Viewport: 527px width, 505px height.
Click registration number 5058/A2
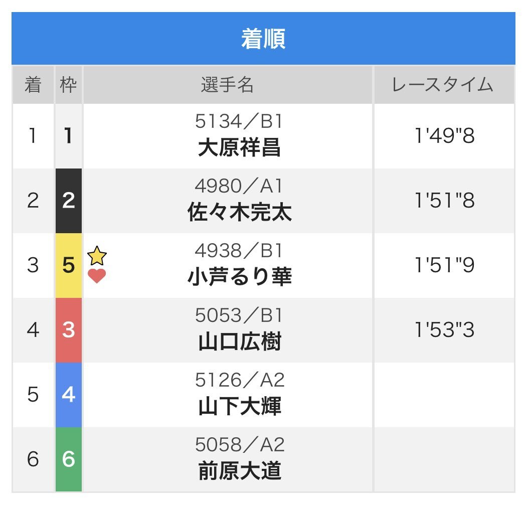(x=239, y=444)
